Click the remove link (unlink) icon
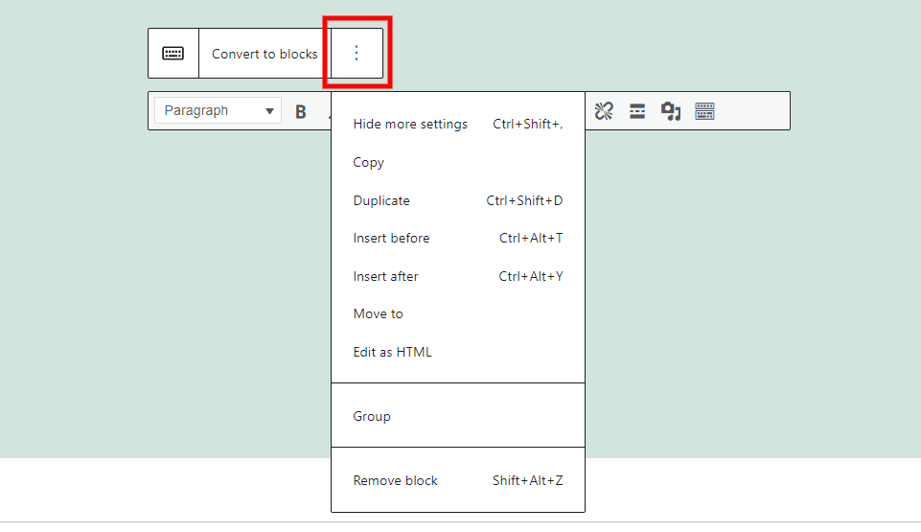The height and width of the screenshot is (532, 921). (604, 111)
